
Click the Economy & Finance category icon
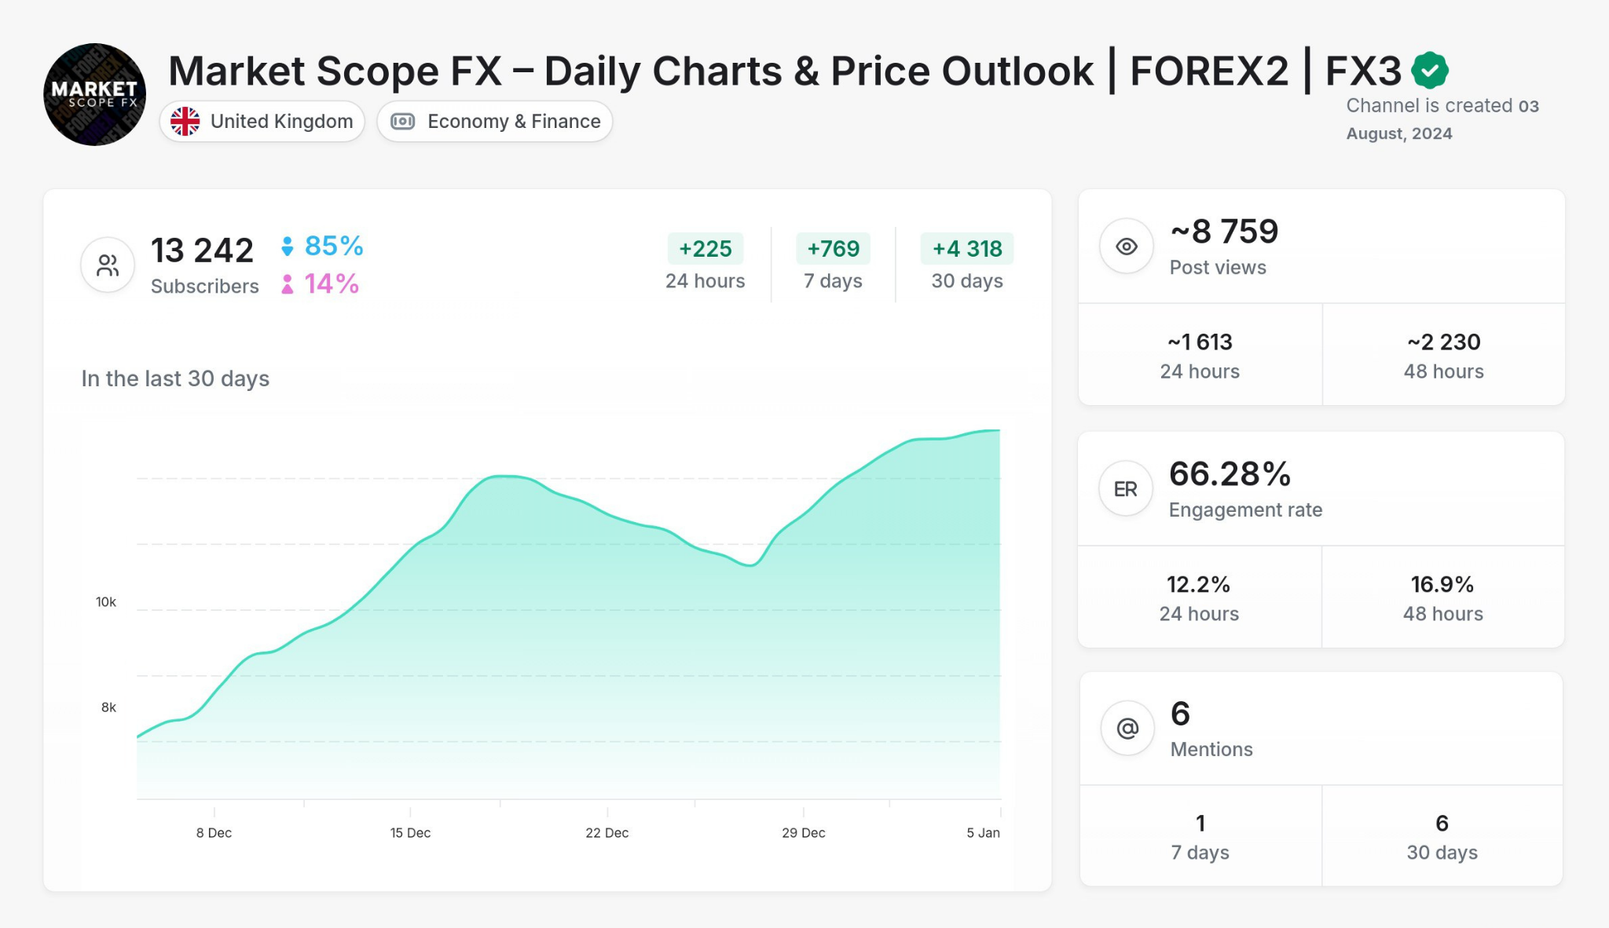[x=403, y=121]
